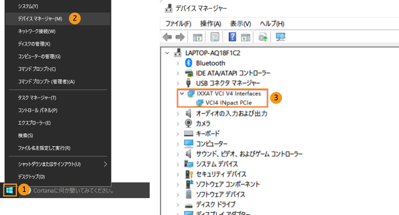Click the セキュリティ デバイス key icon
399x215 pixels.
click(x=189, y=174)
